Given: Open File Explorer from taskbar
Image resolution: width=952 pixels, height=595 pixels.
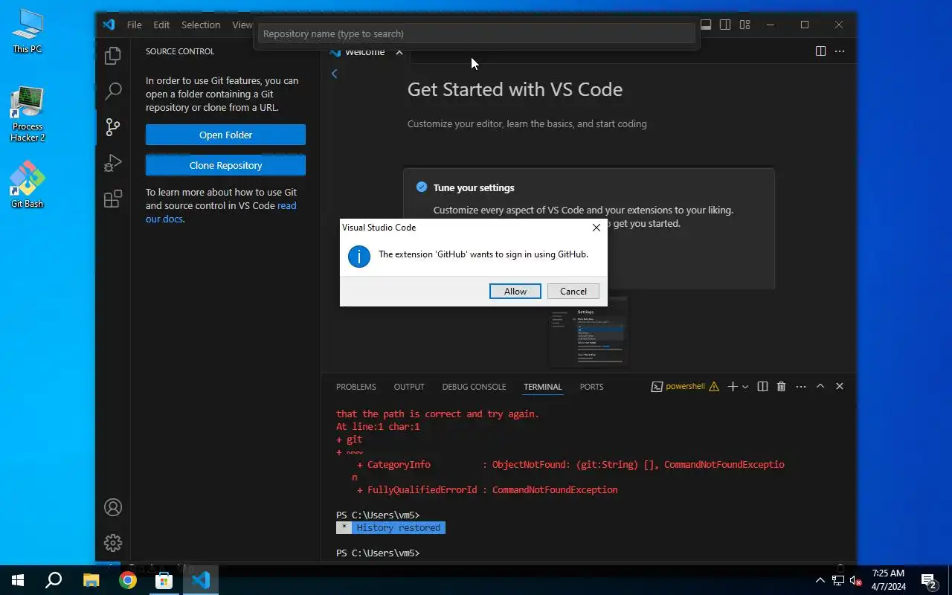Looking at the screenshot, I should pyautogui.click(x=91, y=580).
